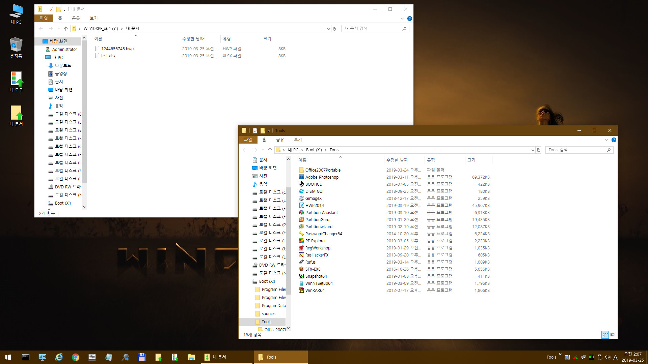Image resolution: width=648 pixels, height=364 pixels.
Task: Launch Internet Explorer from the taskbar
Action: [59, 357]
